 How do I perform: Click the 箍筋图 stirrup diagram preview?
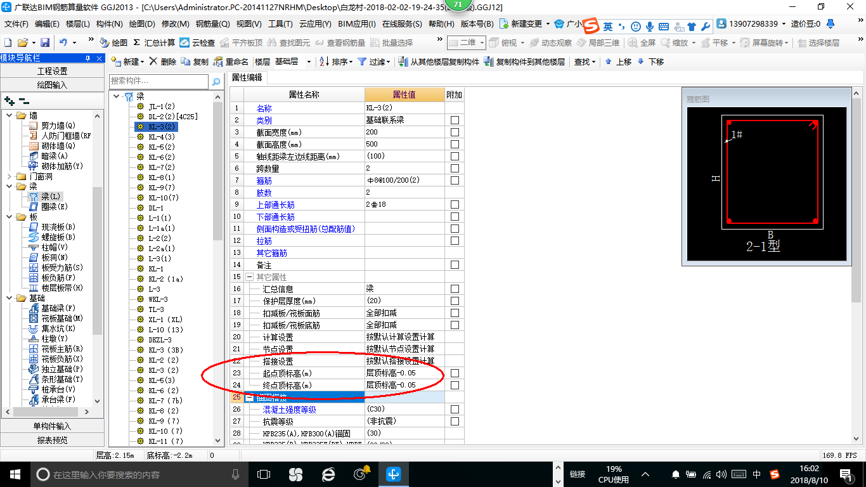(766, 184)
